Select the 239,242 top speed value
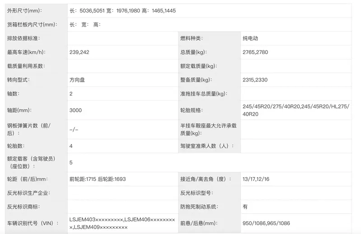 pos(79,52)
